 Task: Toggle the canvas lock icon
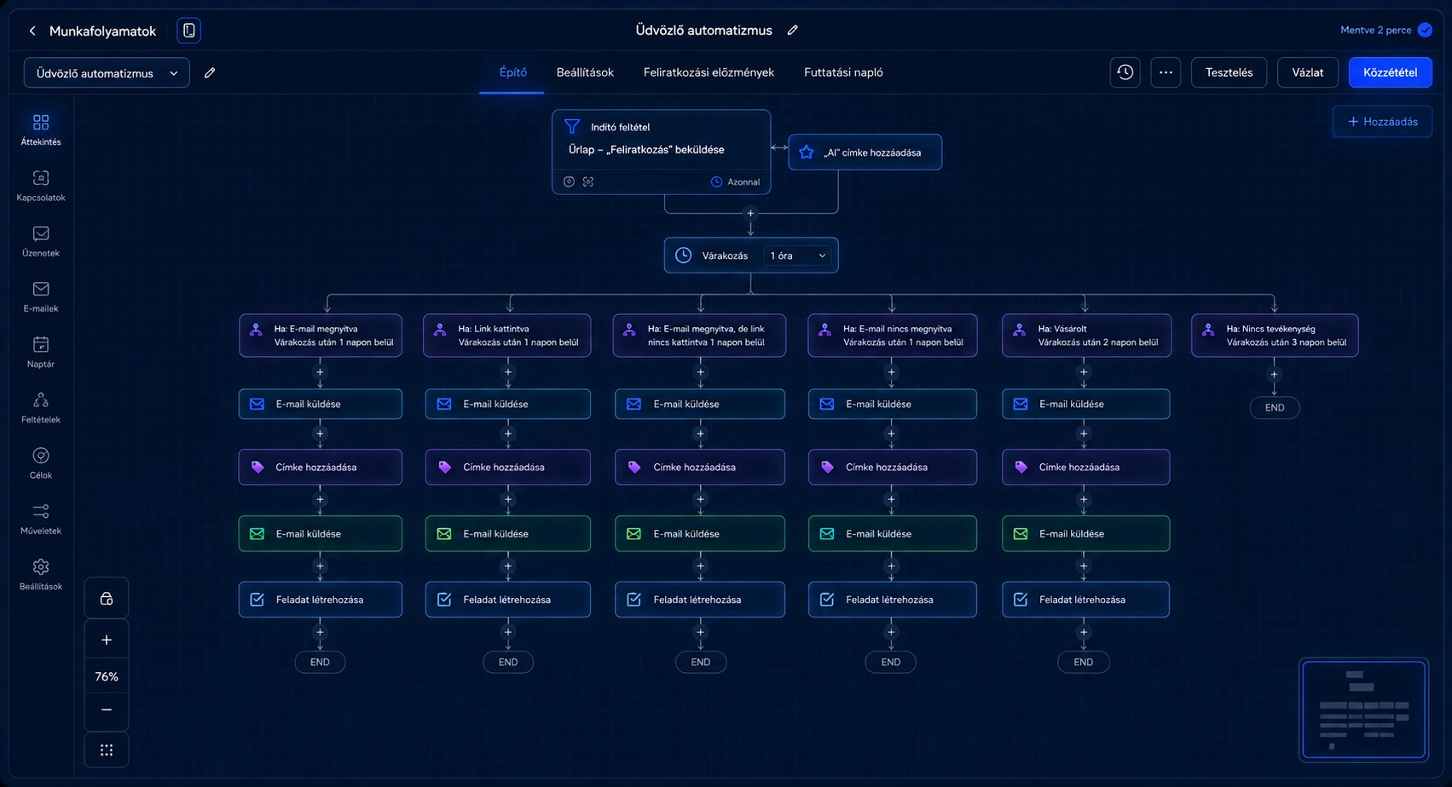click(107, 599)
